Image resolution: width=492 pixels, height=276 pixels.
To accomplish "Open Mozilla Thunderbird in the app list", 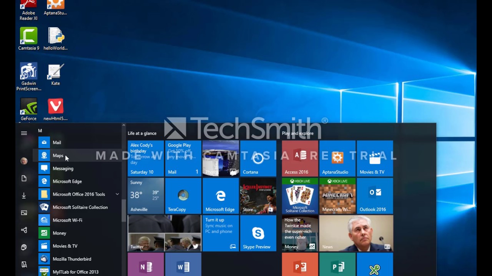I will coord(80,259).
